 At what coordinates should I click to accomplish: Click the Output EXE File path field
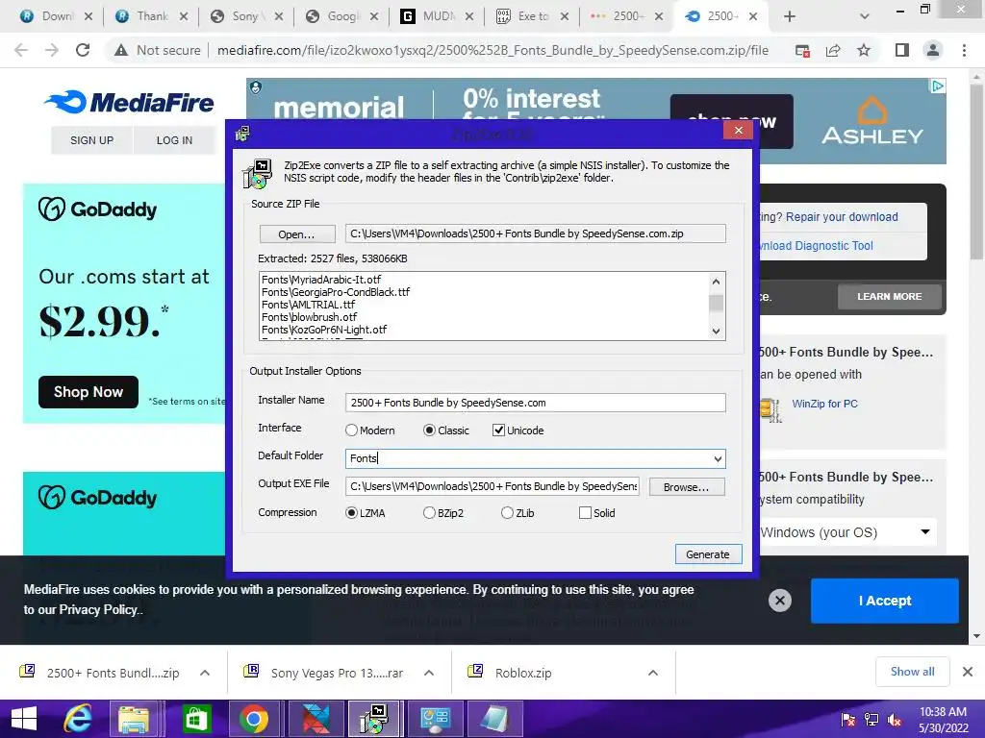pos(492,486)
